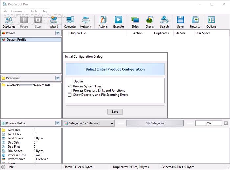Open the Categorize By Extension dropdown

89,123
